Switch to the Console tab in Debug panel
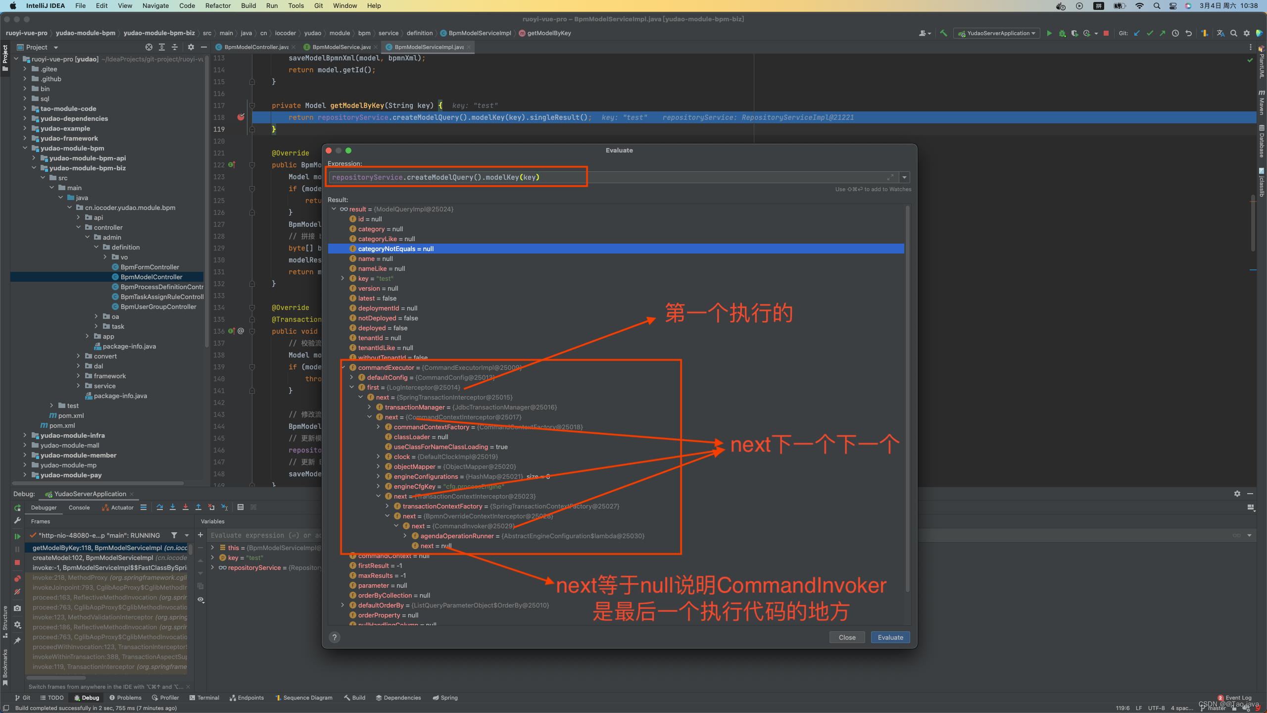The height and width of the screenshot is (713, 1267). point(79,507)
